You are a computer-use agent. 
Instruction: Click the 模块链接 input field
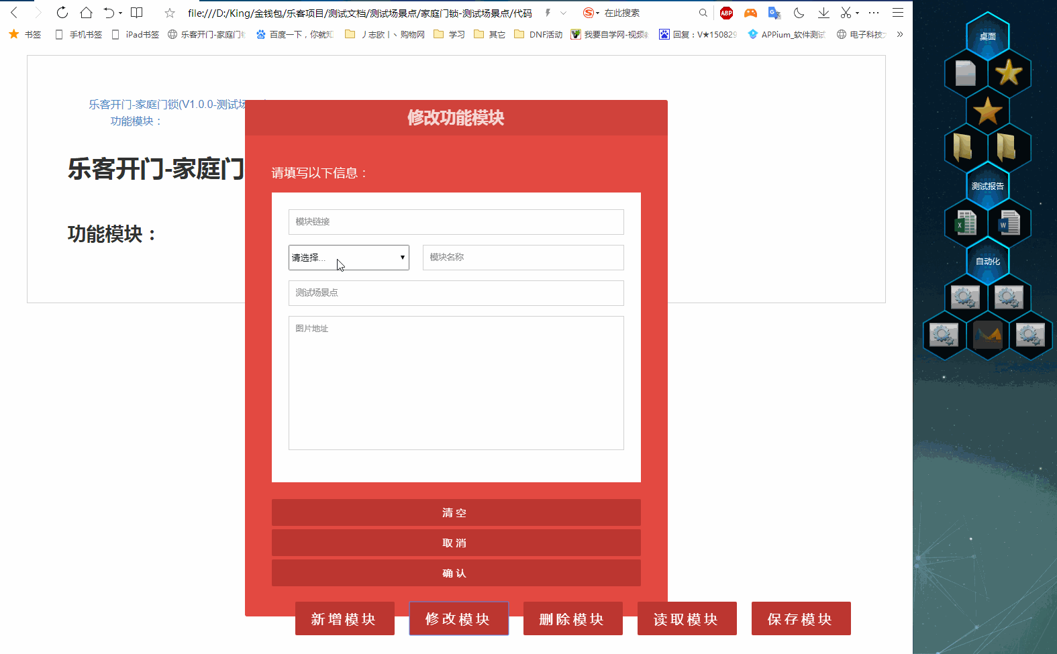tap(456, 222)
